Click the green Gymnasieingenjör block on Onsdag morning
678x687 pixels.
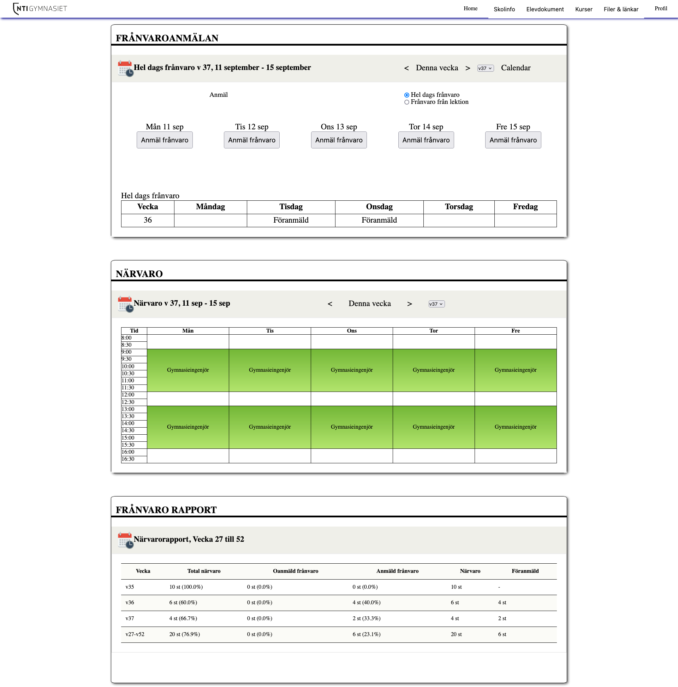click(x=352, y=370)
